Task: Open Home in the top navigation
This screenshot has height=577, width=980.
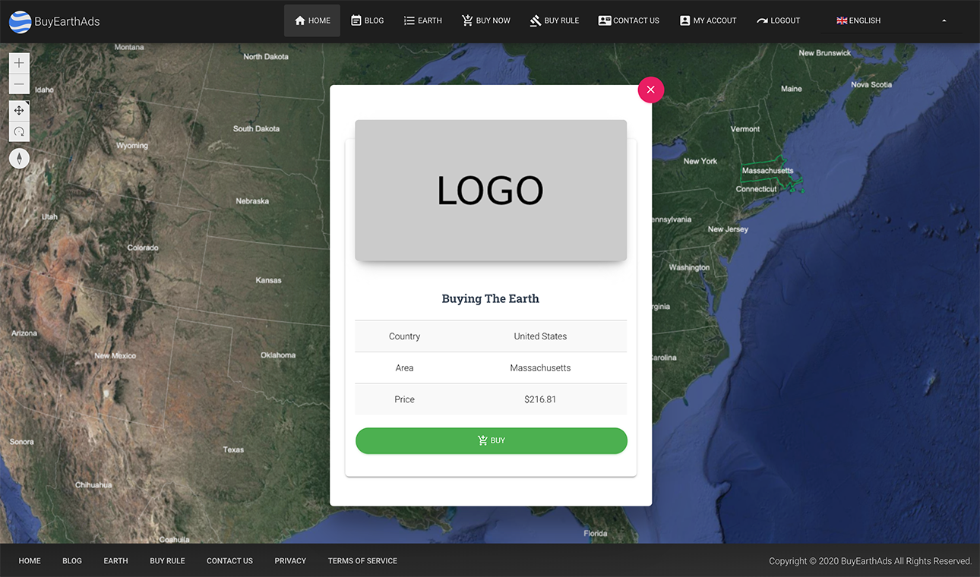Action: 312,20
